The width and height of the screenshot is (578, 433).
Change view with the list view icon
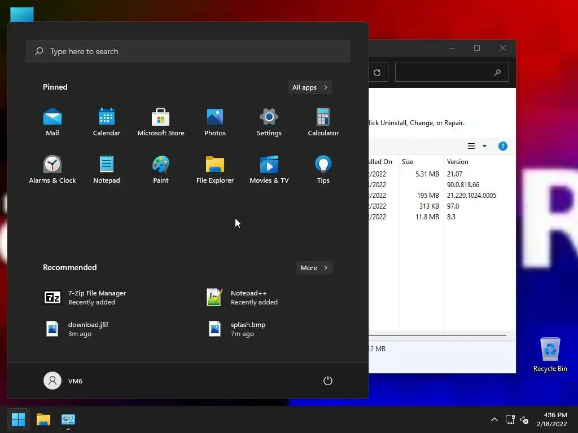(x=471, y=146)
